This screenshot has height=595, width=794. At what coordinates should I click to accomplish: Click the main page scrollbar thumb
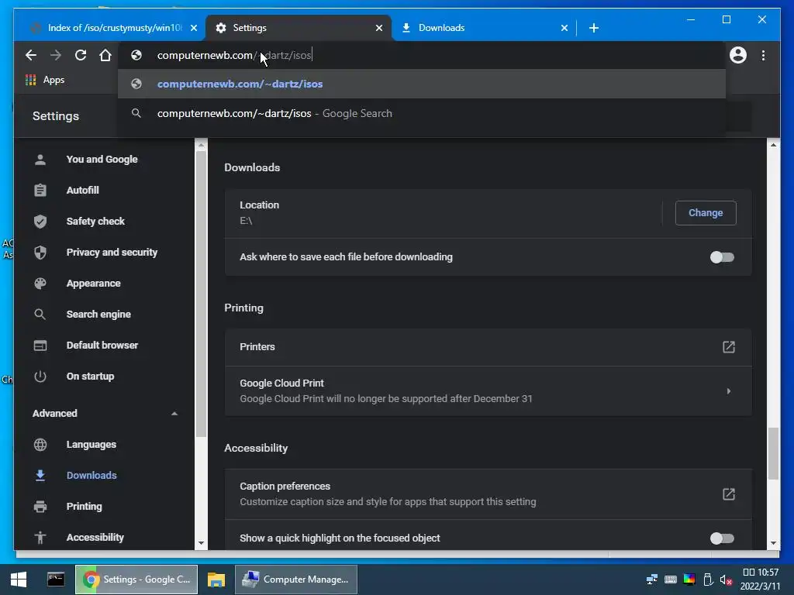pos(773,453)
